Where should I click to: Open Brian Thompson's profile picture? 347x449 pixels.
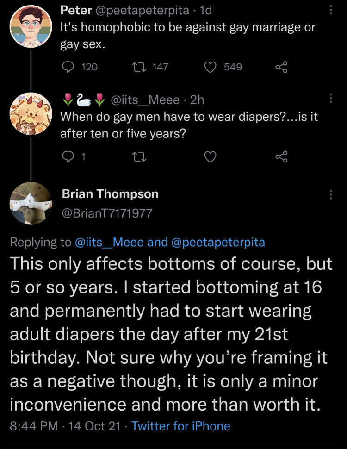pyautogui.click(x=31, y=203)
